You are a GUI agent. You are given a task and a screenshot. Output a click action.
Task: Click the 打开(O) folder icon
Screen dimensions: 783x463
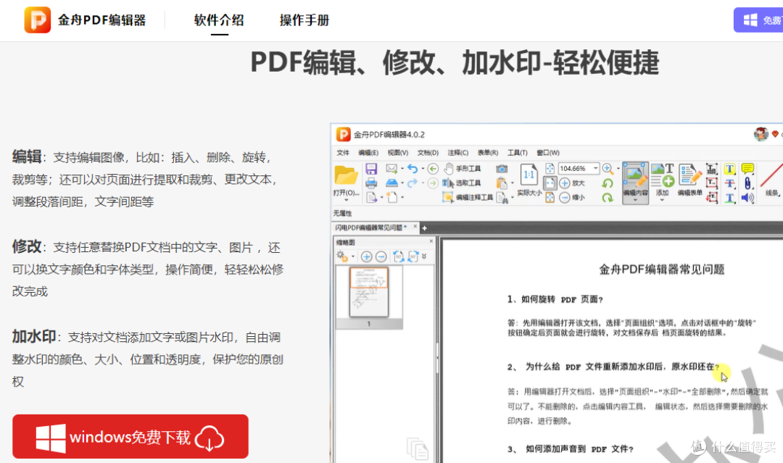346,175
